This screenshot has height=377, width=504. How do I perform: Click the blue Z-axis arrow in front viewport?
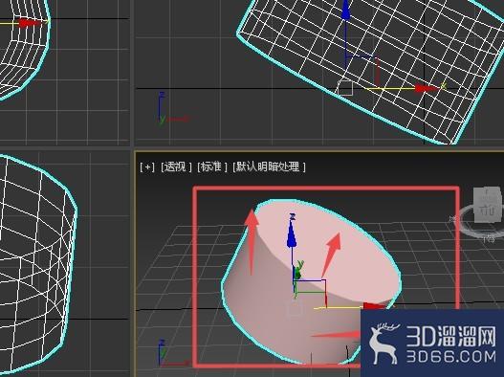click(345, 10)
